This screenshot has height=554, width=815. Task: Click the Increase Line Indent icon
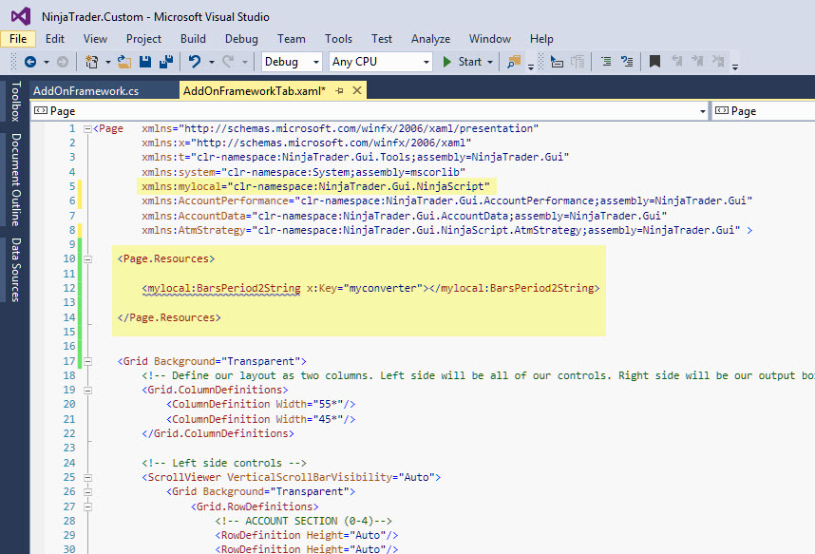click(627, 62)
